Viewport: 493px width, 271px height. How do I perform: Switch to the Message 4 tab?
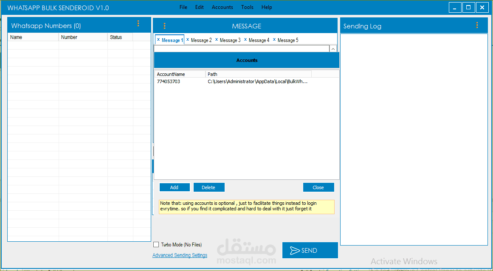click(259, 40)
